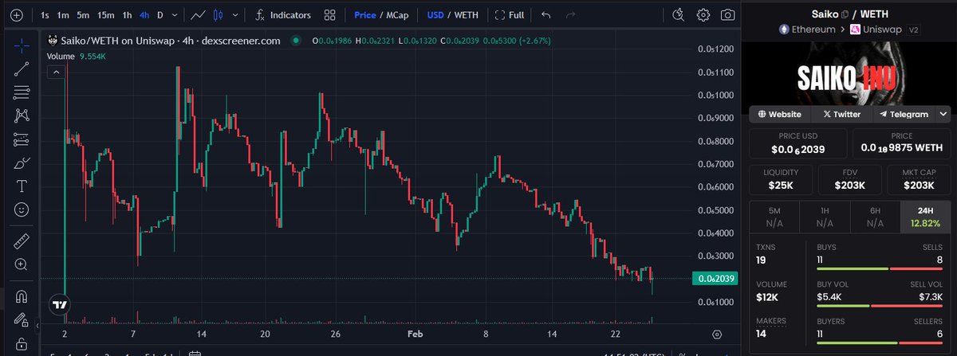Select the 6H stats period tab

[x=874, y=217]
